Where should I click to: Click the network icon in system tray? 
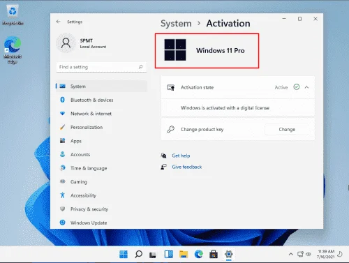pyautogui.click(x=300, y=254)
